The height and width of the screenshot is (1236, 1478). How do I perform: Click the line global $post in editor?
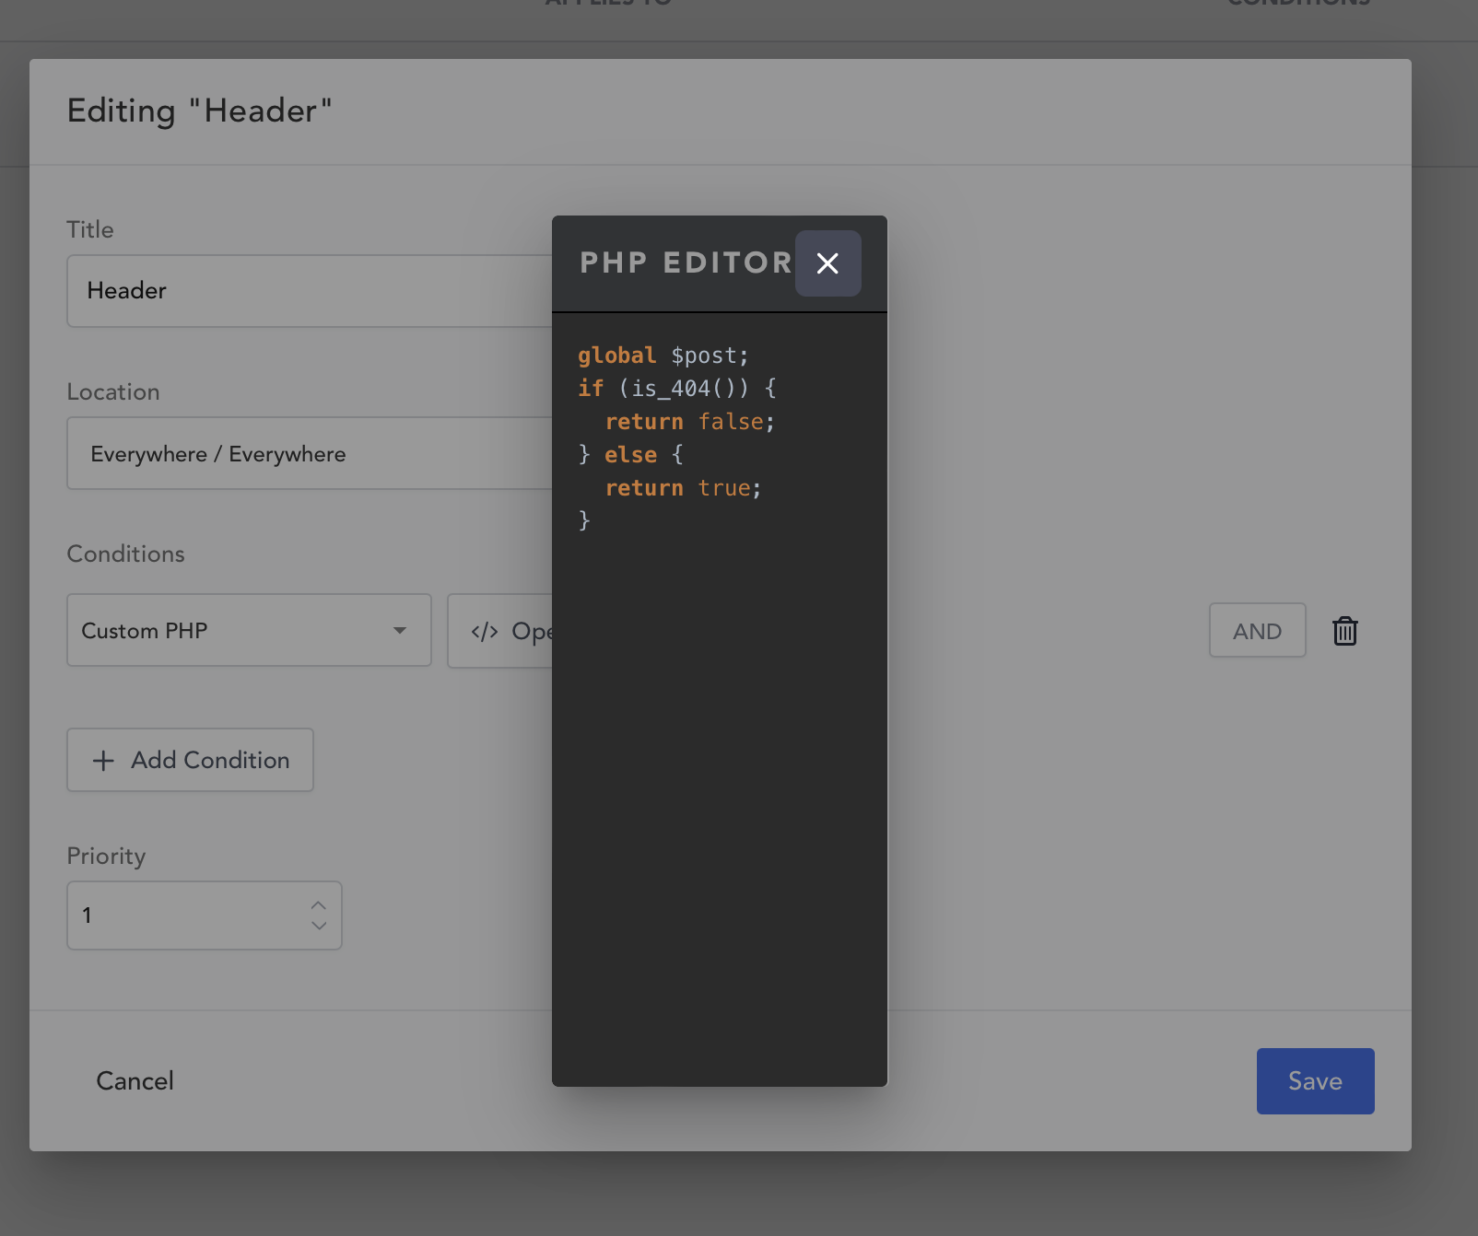click(662, 356)
